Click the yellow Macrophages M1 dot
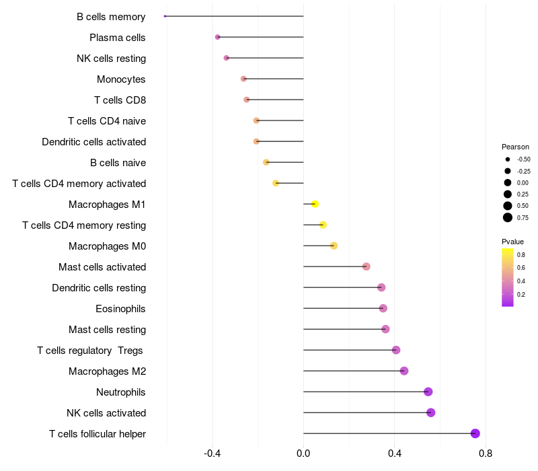 (315, 204)
